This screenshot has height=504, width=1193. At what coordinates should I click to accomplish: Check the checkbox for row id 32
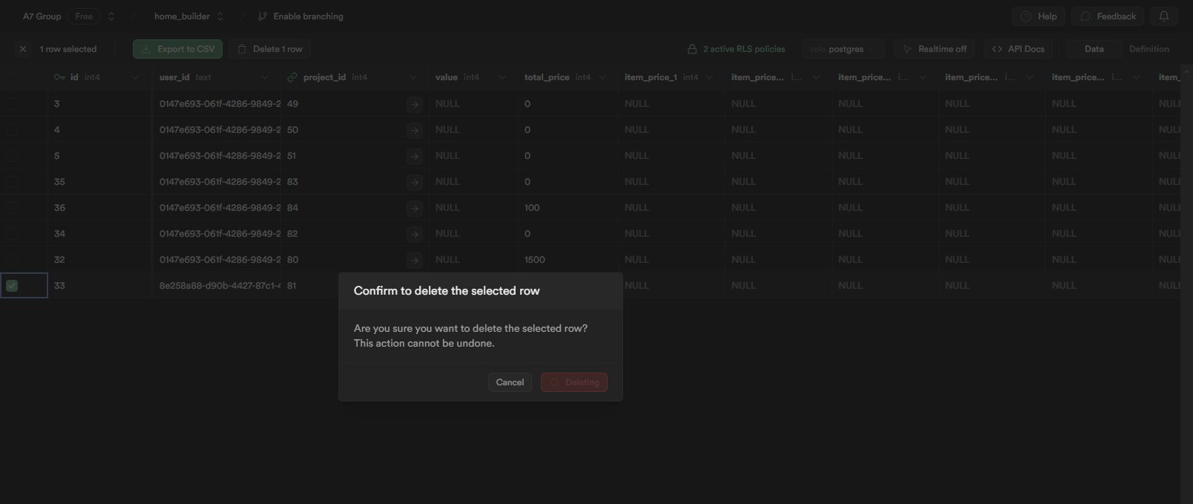click(12, 260)
